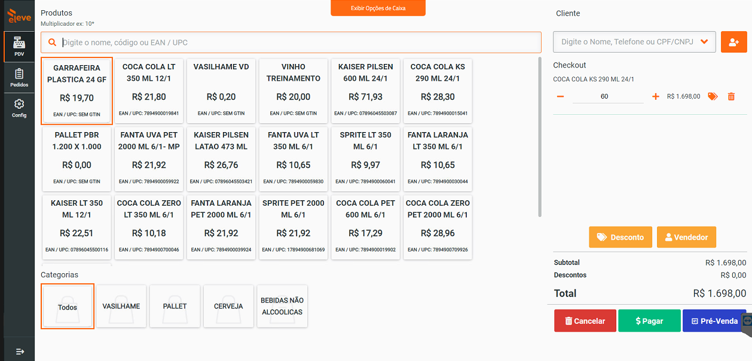Add FANTA LARANJA LT 350 ML 6/1 product

[x=438, y=158]
